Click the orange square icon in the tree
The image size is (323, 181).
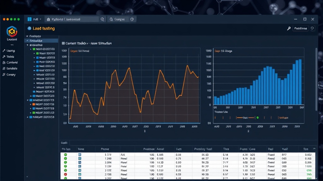click(x=34, y=104)
